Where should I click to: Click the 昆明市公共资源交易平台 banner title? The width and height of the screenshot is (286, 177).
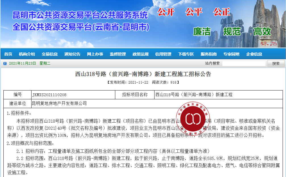point(80,15)
